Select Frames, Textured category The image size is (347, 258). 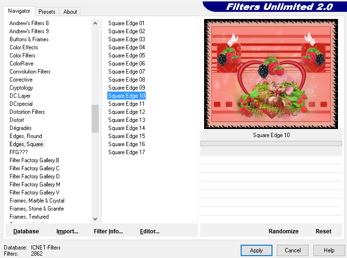(29, 217)
